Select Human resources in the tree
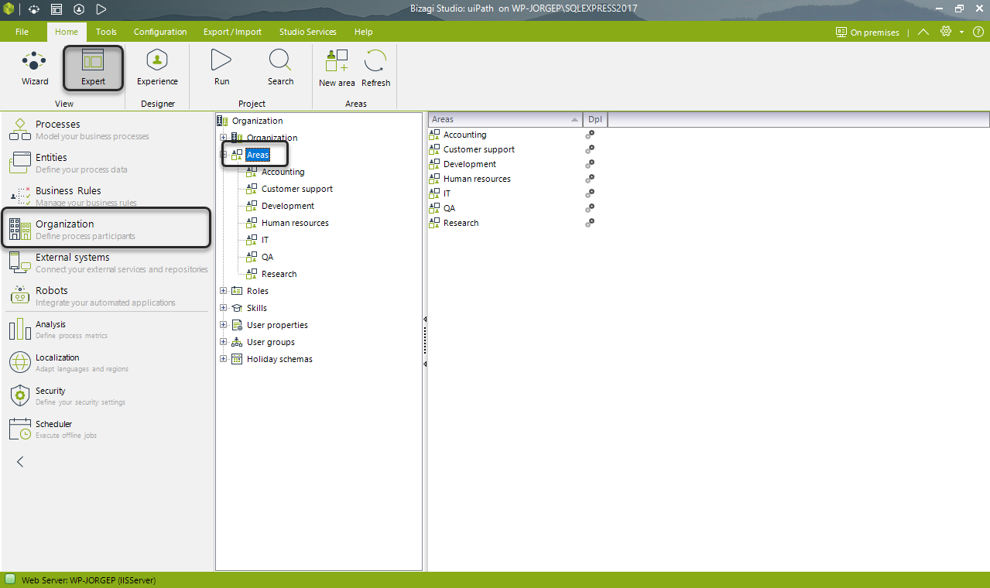The image size is (990, 588). point(295,223)
